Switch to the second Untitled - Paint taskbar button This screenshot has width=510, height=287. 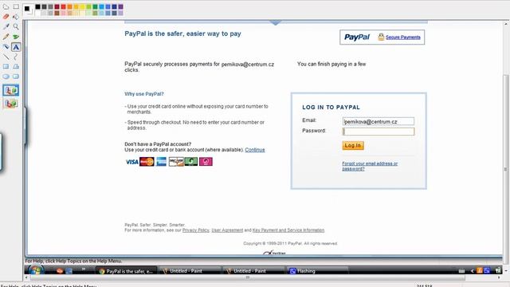pos(253,271)
